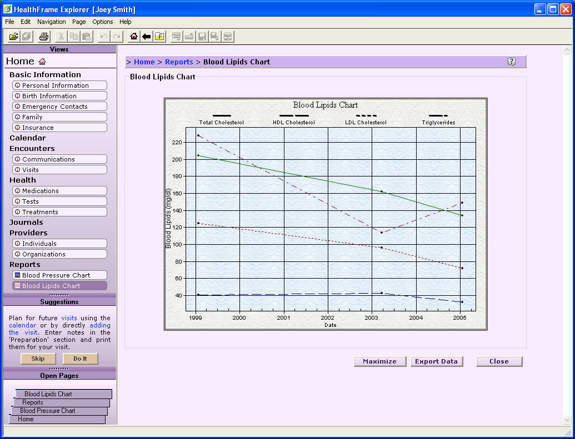
Task: Click the HealthFrame app icon in title bar
Action: (x=7, y=9)
